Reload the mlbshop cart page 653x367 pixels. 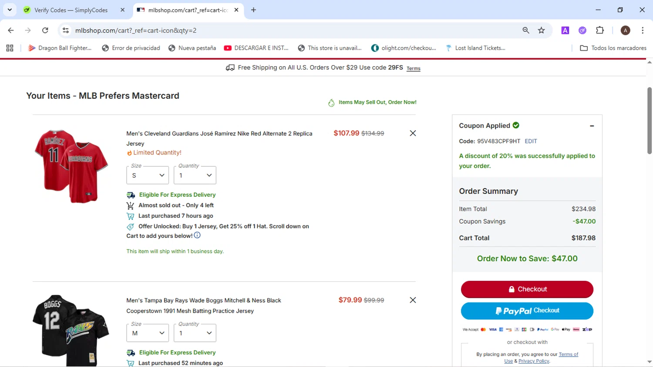point(45,30)
